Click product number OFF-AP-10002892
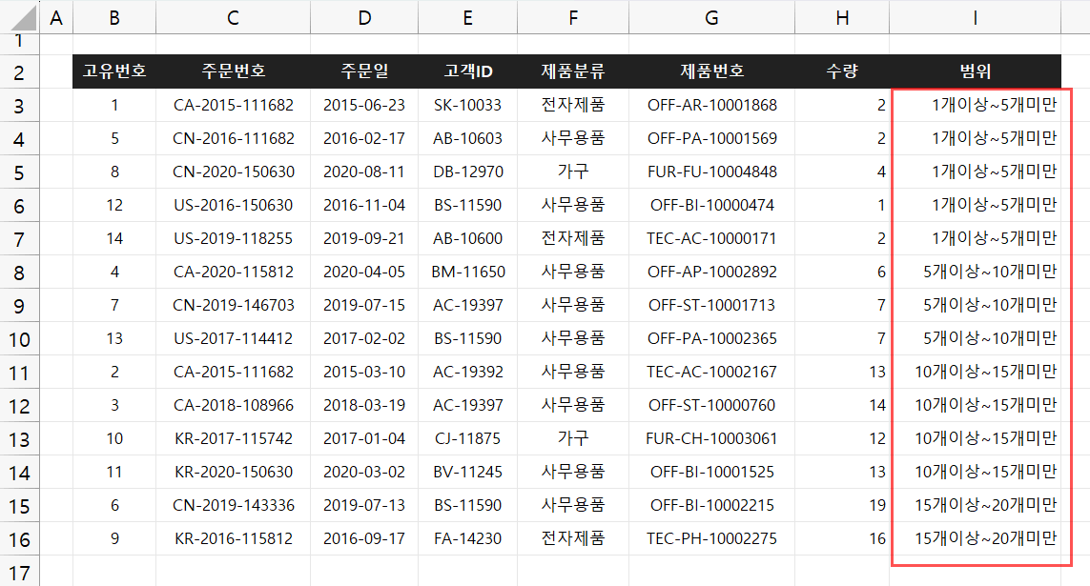Screen dimensions: 1090x586 pyautogui.click(x=711, y=273)
